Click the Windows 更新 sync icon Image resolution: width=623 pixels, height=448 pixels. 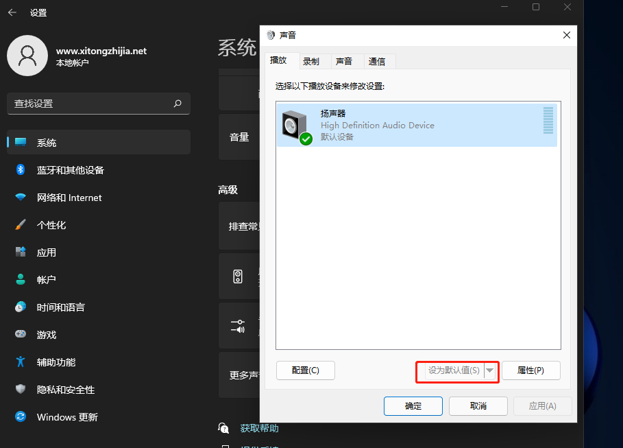[x=21, y=416]
